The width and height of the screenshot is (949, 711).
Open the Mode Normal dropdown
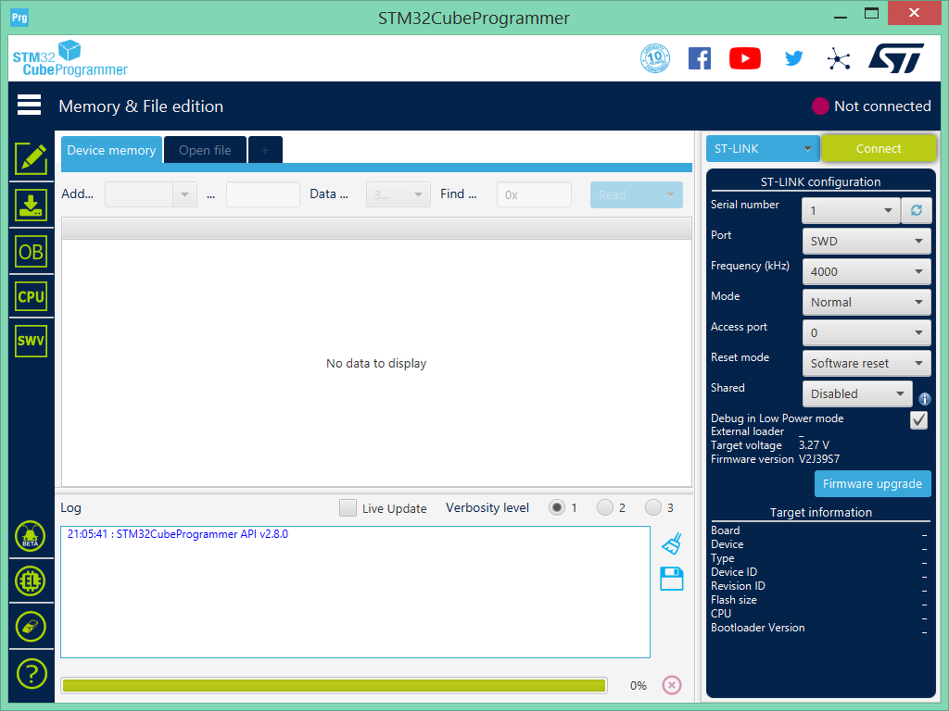pos(867,303)
